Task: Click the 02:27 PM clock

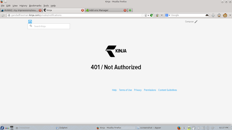Action: (x=224, y=128)
